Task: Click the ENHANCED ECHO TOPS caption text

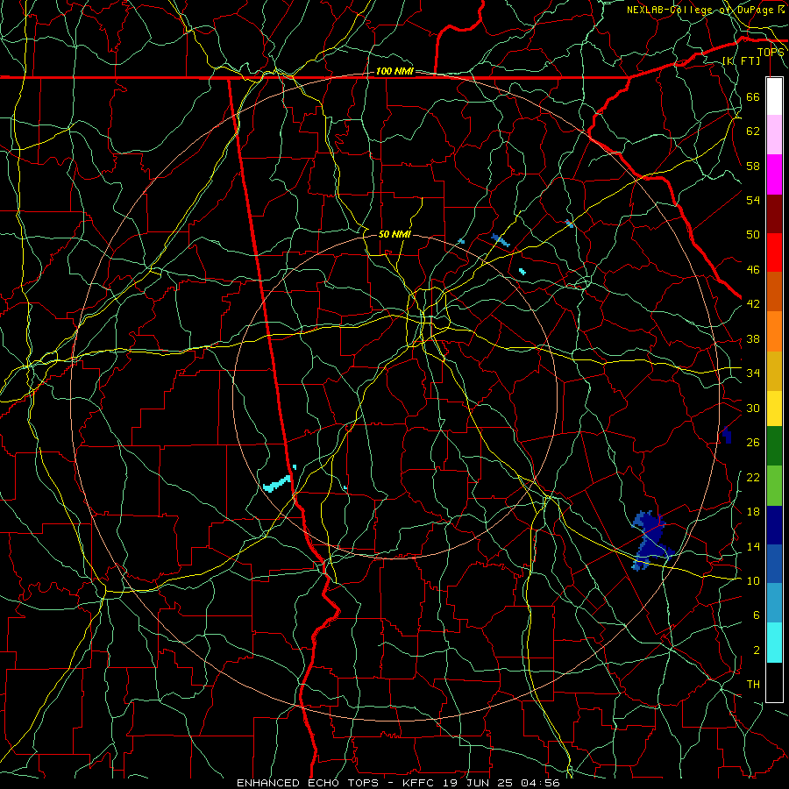Action: coord(307,783)
